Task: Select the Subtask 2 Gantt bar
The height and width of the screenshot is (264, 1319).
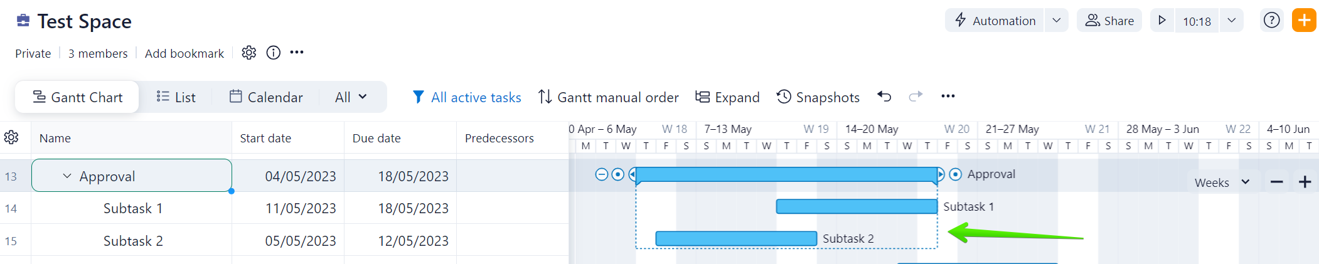Action: [x=735, y=239]
